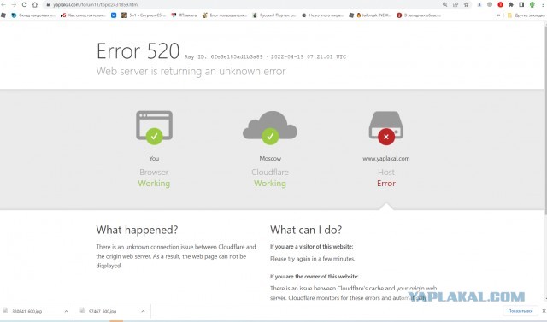The image size is (547, 322).
Task: Click the 'What can I do?' heading
Action: coord(306,230)
